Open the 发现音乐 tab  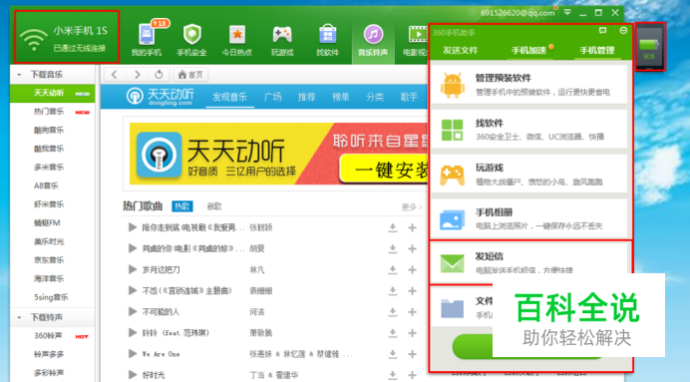(229, 97)
